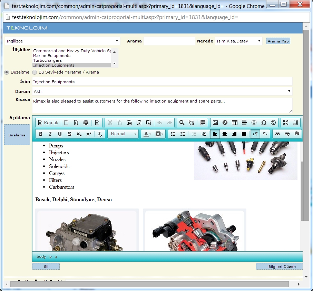Select the Düzeltme radio button
313x291 pixels.
7,72
